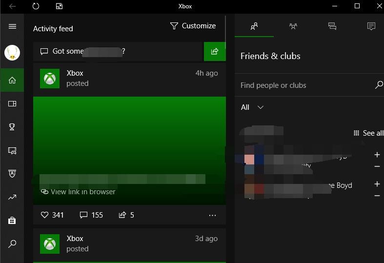Open comments on post showing 155
This screenshot has height=263, width=384.
click(x=91, y=215)
